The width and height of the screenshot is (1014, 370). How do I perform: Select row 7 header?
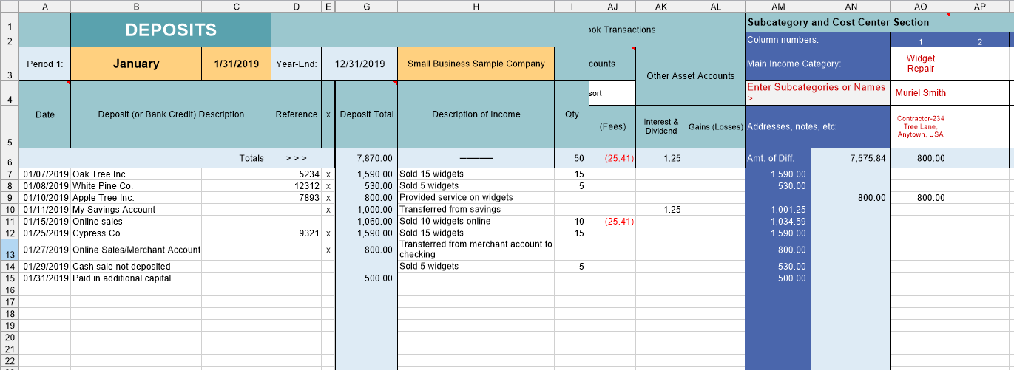click(10, 174)
